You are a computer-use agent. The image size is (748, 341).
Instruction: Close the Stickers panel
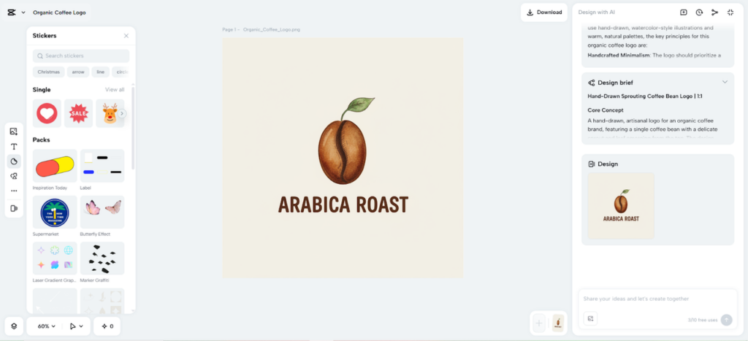pyautogui.click(x=126, y=35)
